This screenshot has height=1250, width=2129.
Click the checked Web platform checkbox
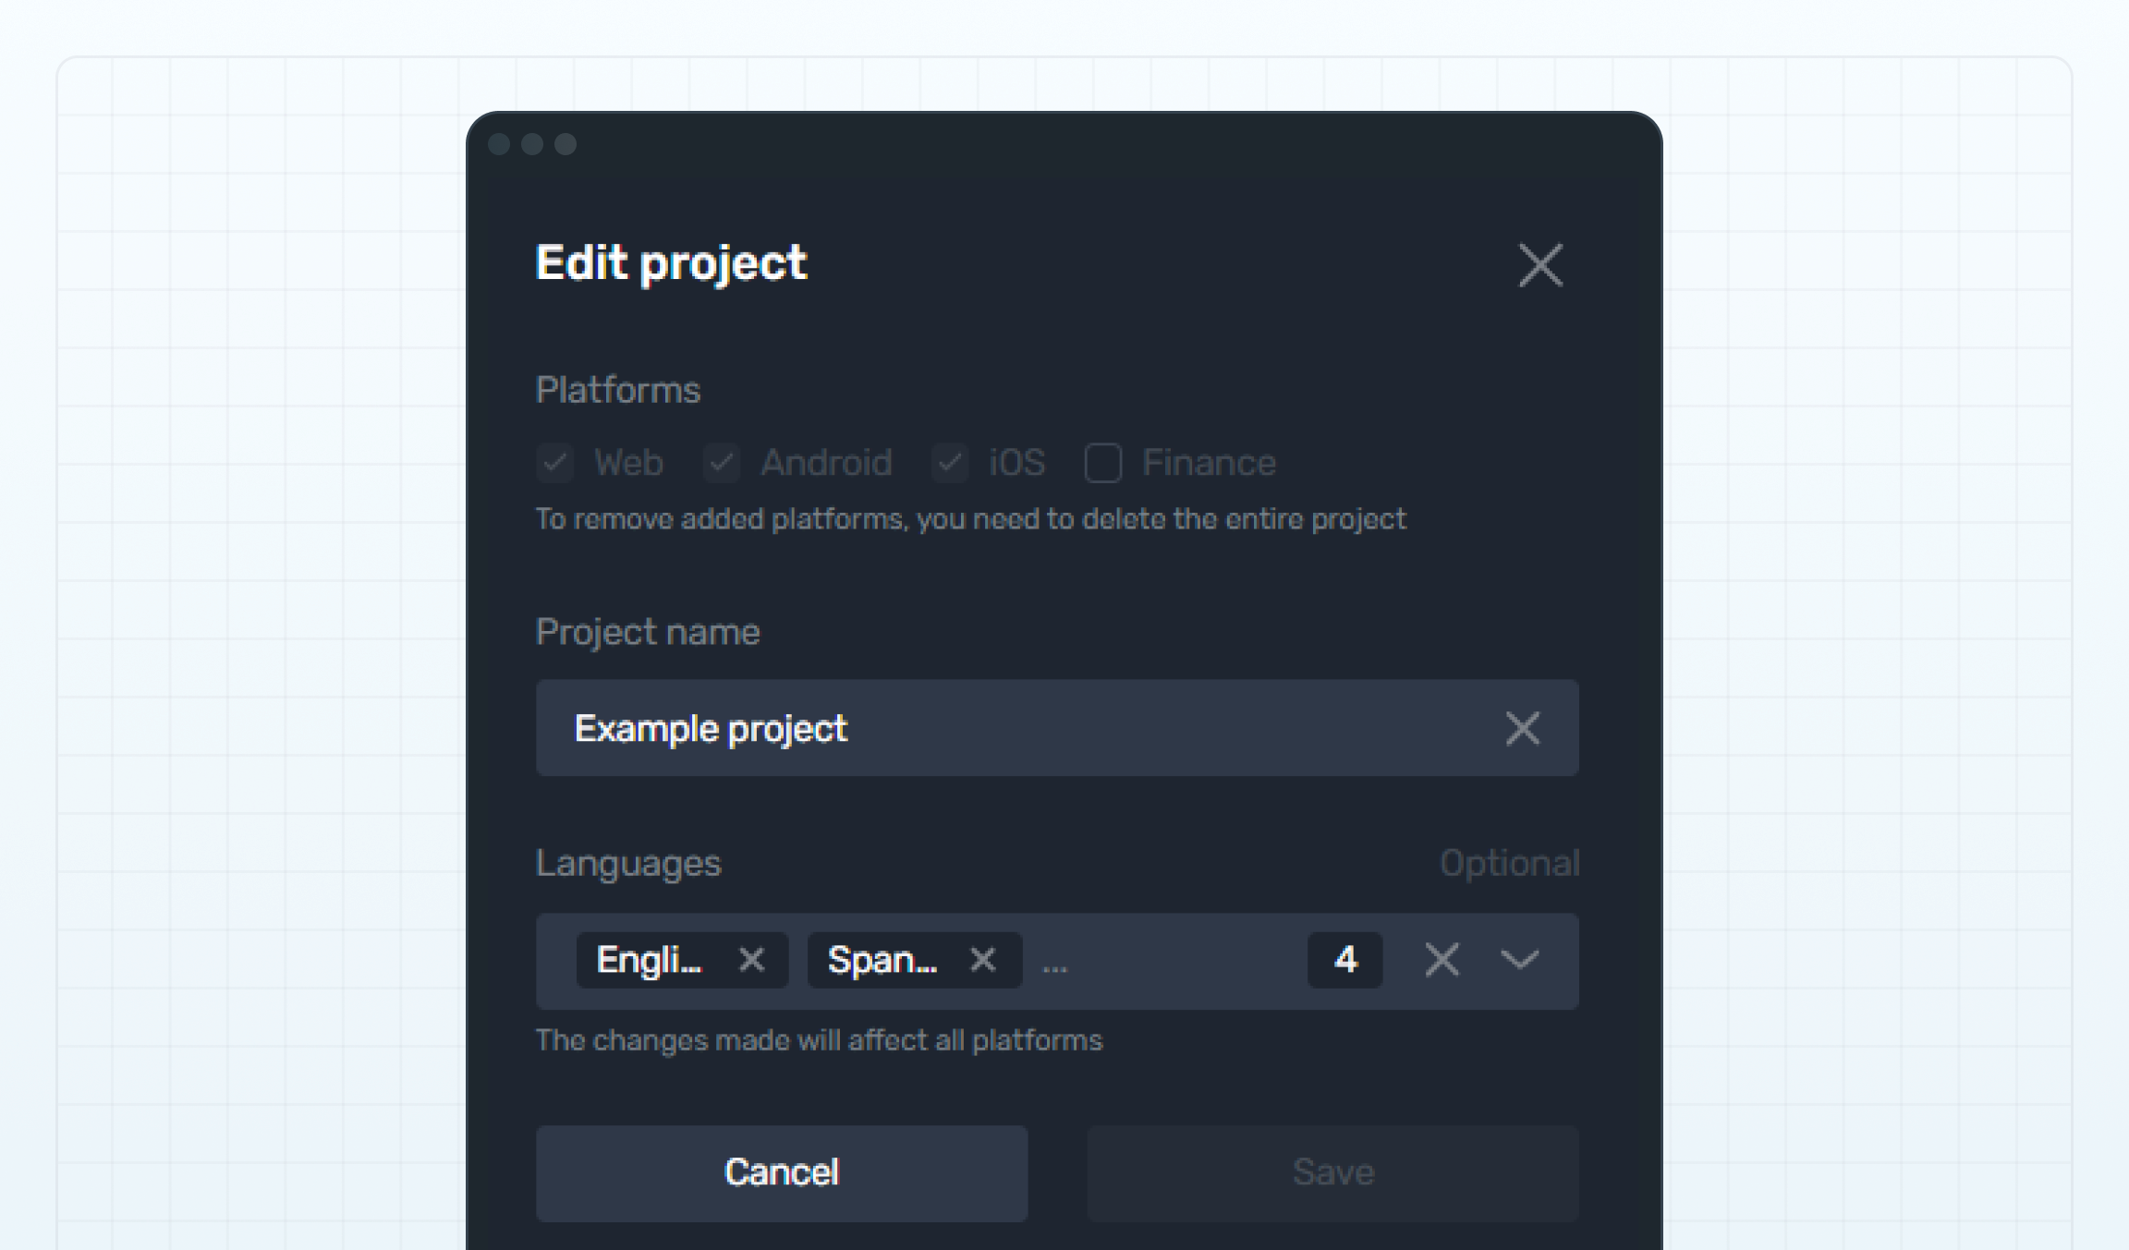(x=554, y=462)
